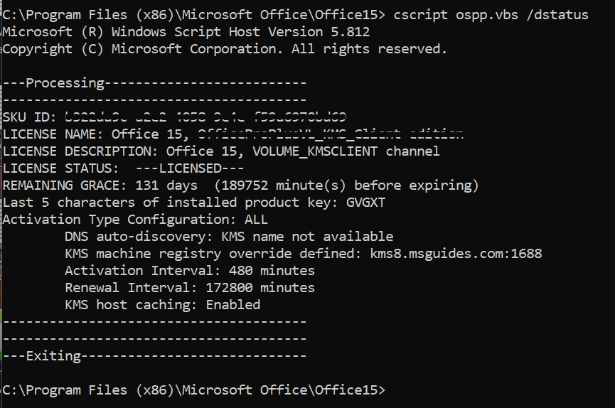Click the 'cscript ospp.vbs /dstatus' command text
Viewport: 615px width, 408px height.
(491, 15)
